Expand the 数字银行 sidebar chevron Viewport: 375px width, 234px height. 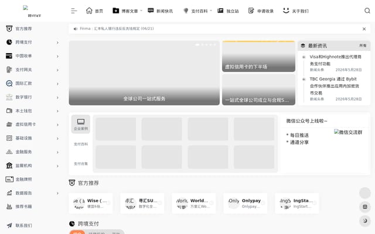[x=57, y=98]
